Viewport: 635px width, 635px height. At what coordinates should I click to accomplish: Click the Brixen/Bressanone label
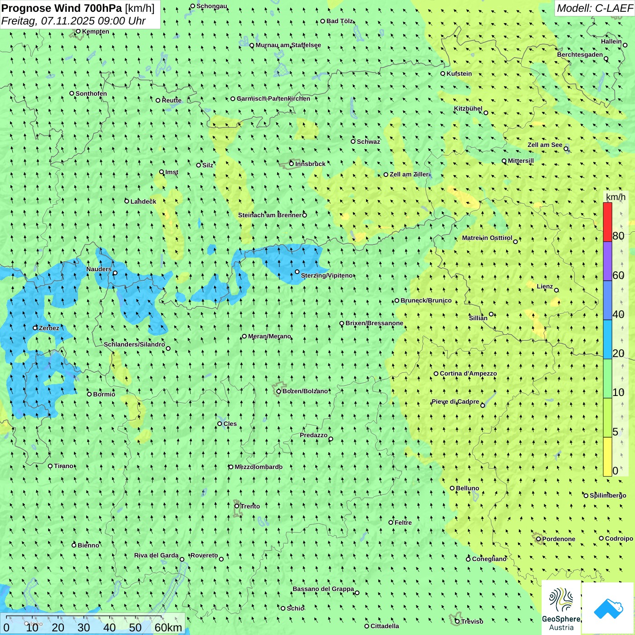[x=374, y=323]
